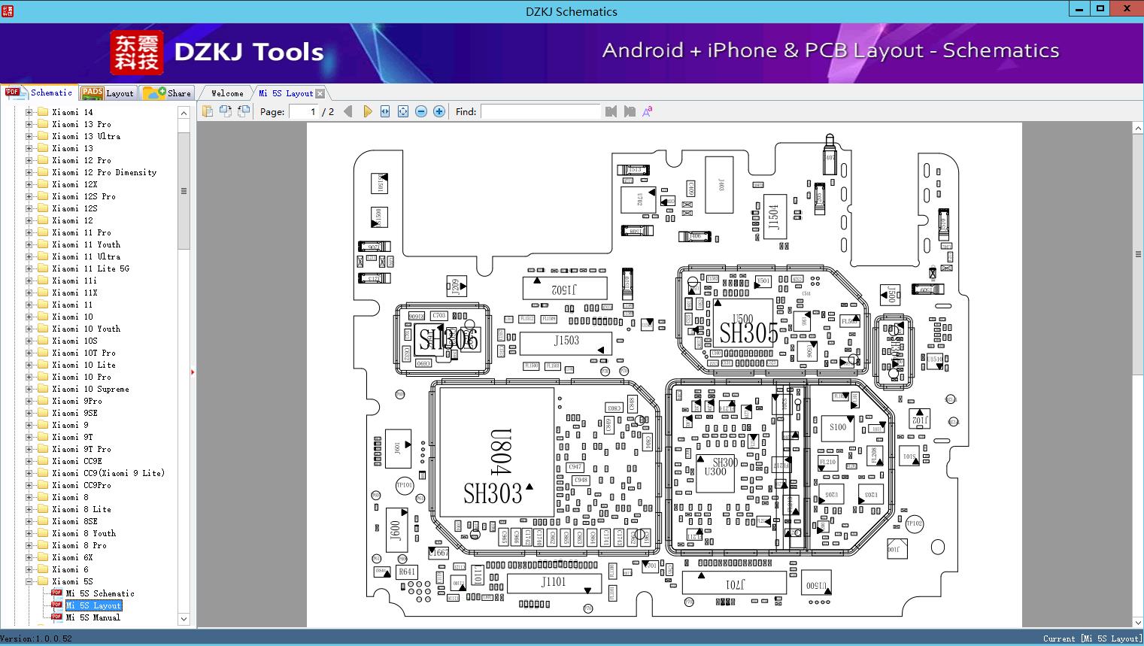Select the "Xiaomi 6X" folder label
The image size is (1144, 646).
point(73,557)
